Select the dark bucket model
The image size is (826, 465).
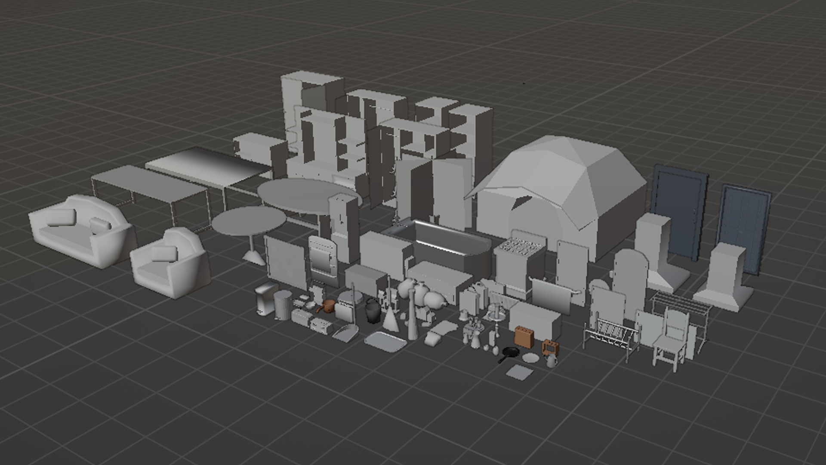[373, 311]
